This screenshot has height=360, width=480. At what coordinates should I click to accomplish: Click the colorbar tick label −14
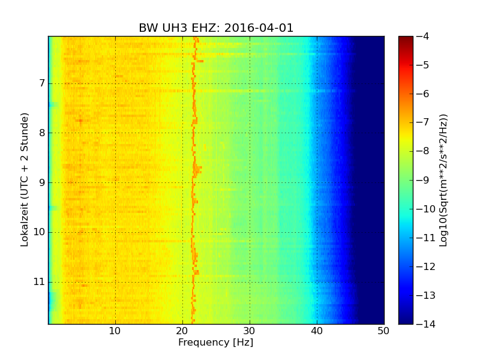click(425, 324)
